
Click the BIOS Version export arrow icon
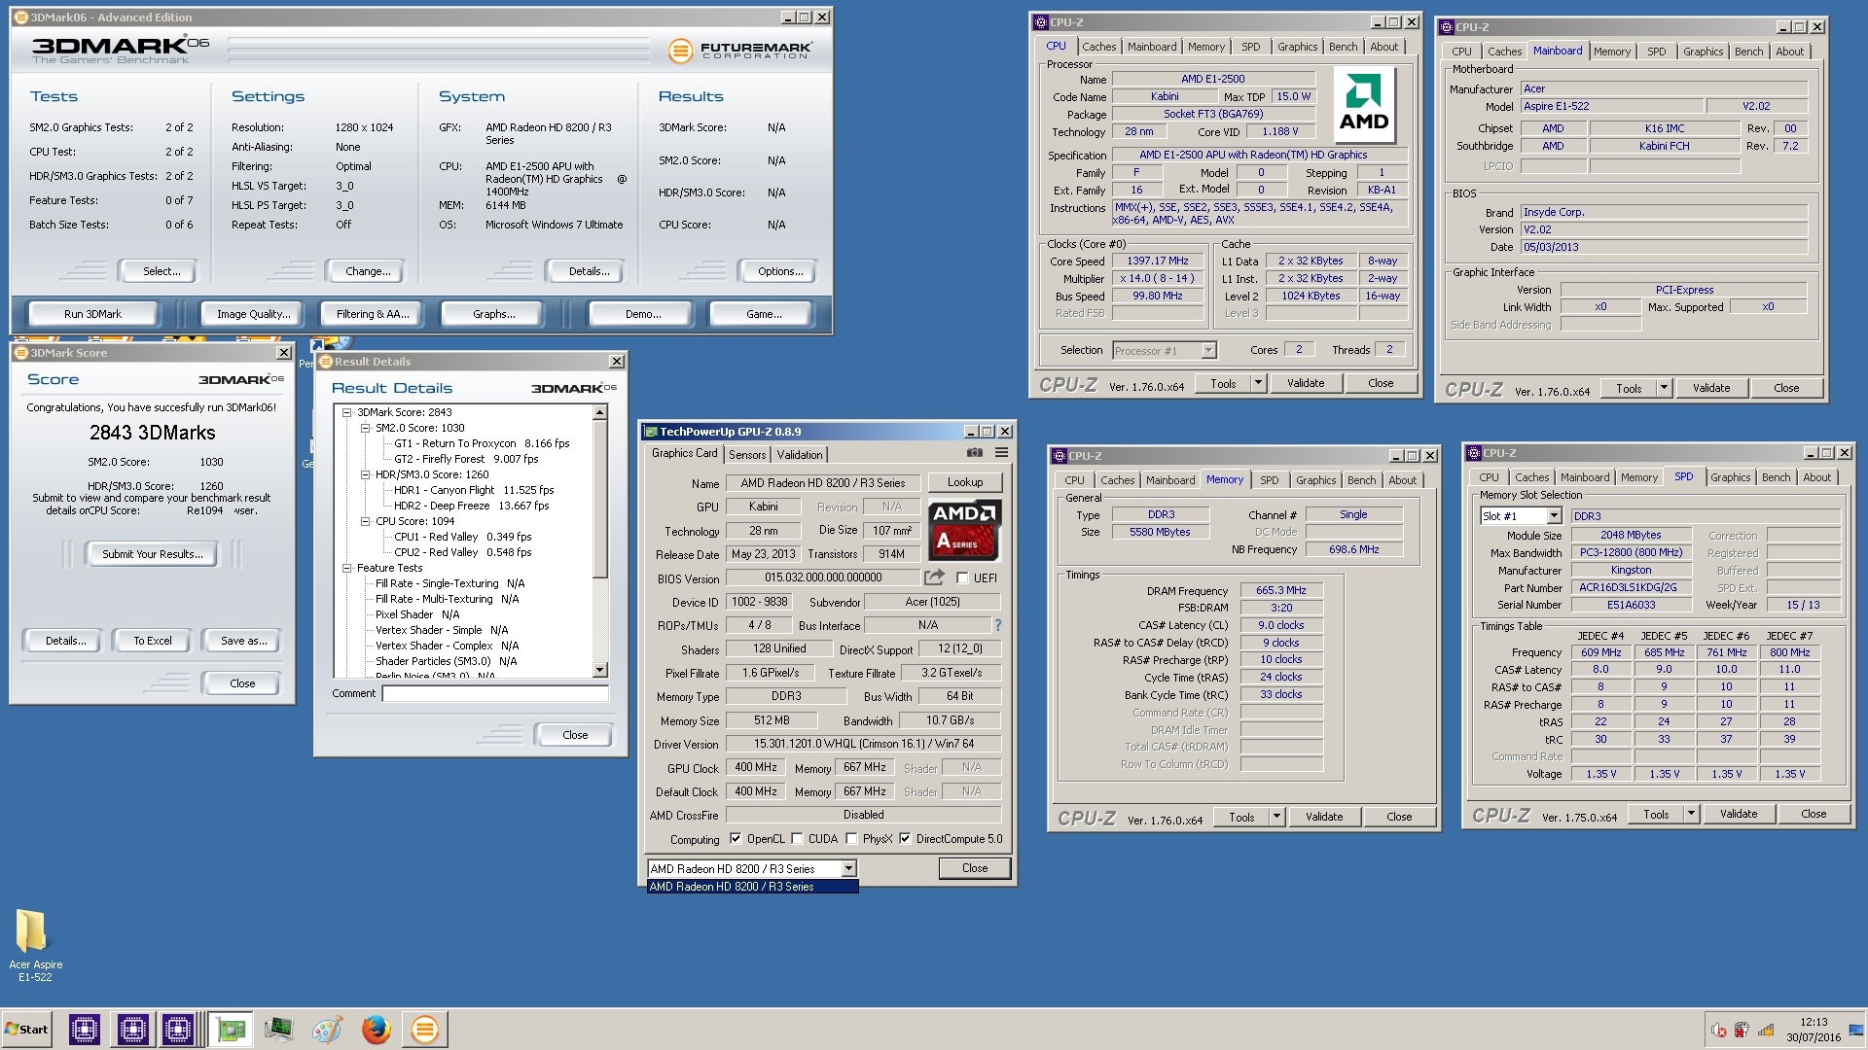[934, 577]
